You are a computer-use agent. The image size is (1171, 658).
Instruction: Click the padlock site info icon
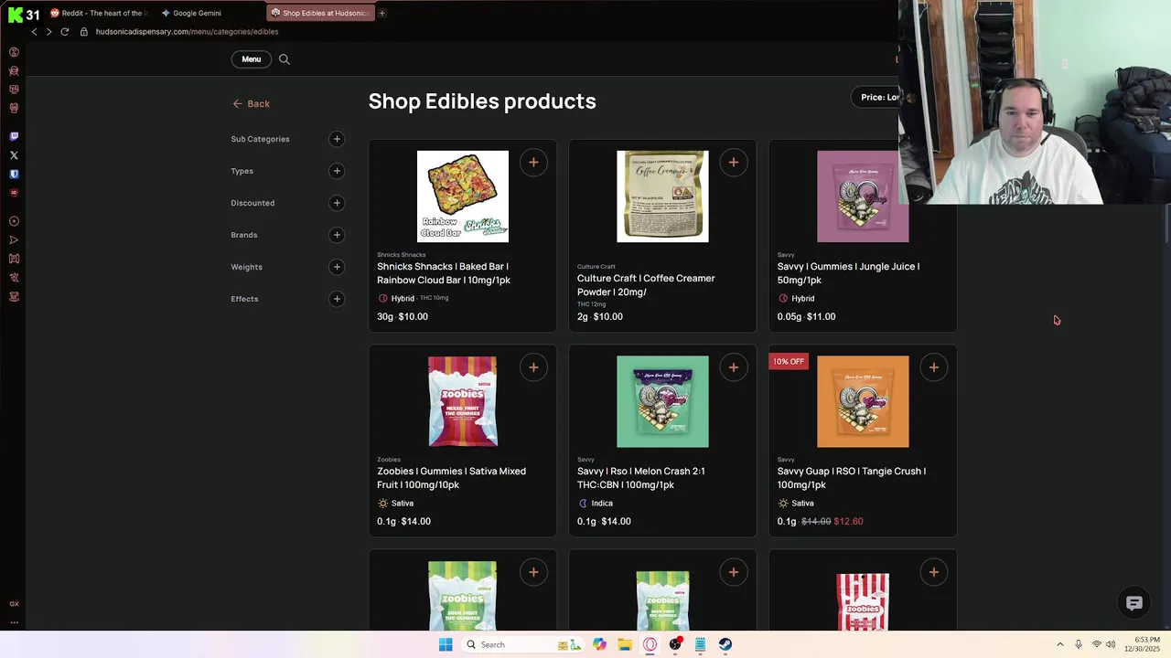click(84, 31)
